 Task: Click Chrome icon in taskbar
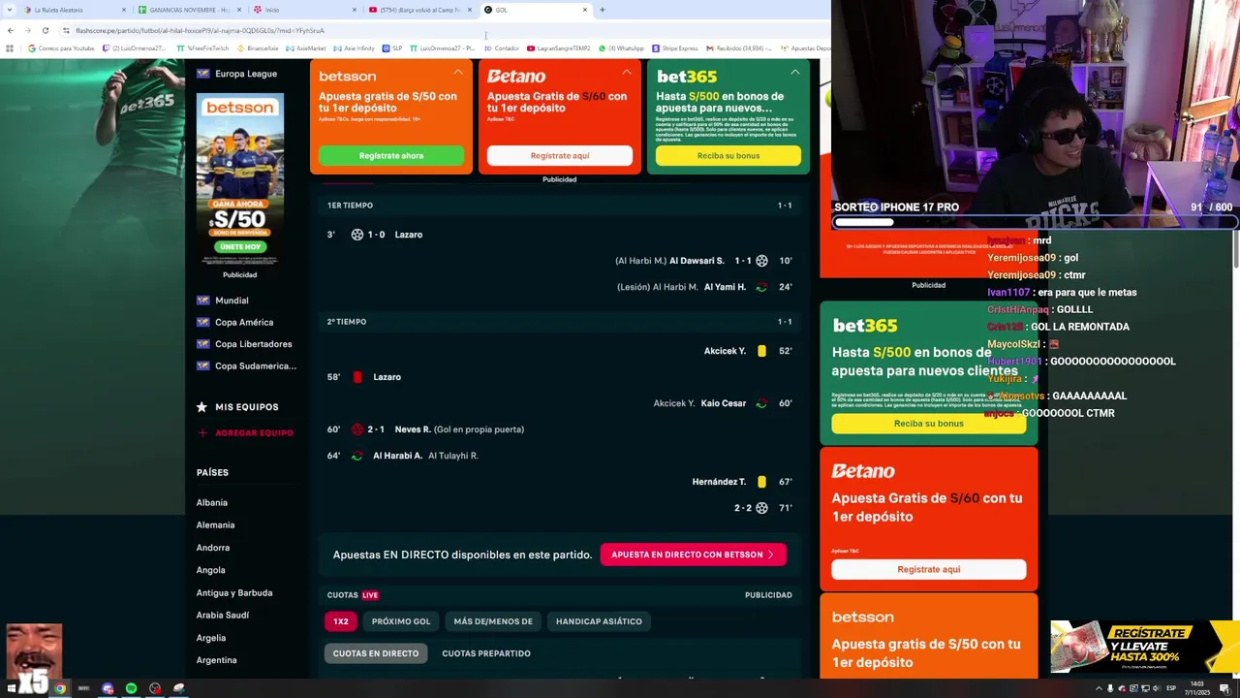click(x=60, y=688)
